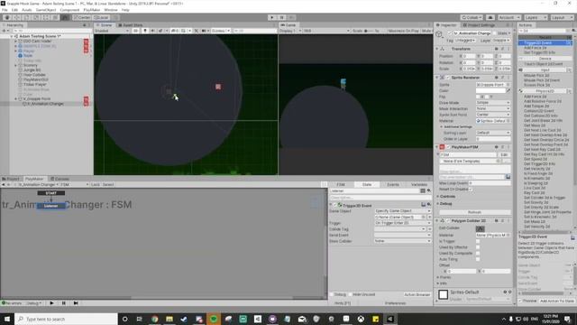This screenshot has width=577, height=325.
Task: Open the GameObject menu
Action: coord(46,10)
